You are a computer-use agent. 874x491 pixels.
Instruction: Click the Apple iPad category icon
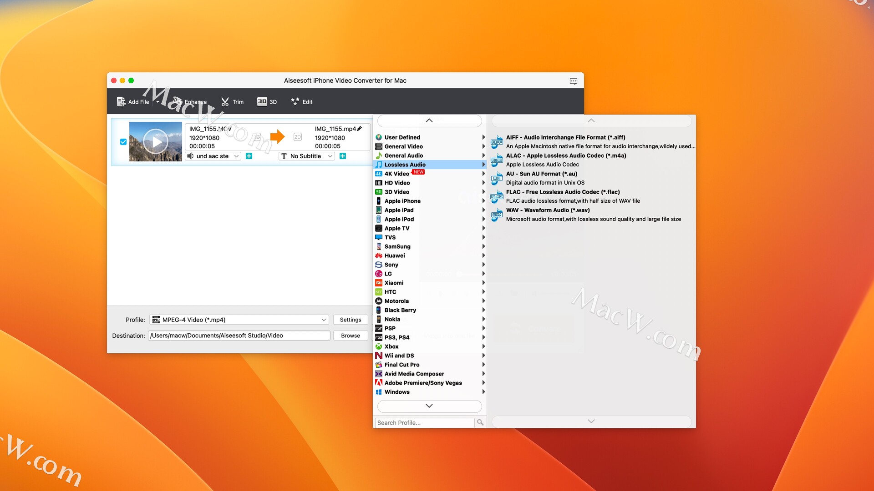coord(379,210)
